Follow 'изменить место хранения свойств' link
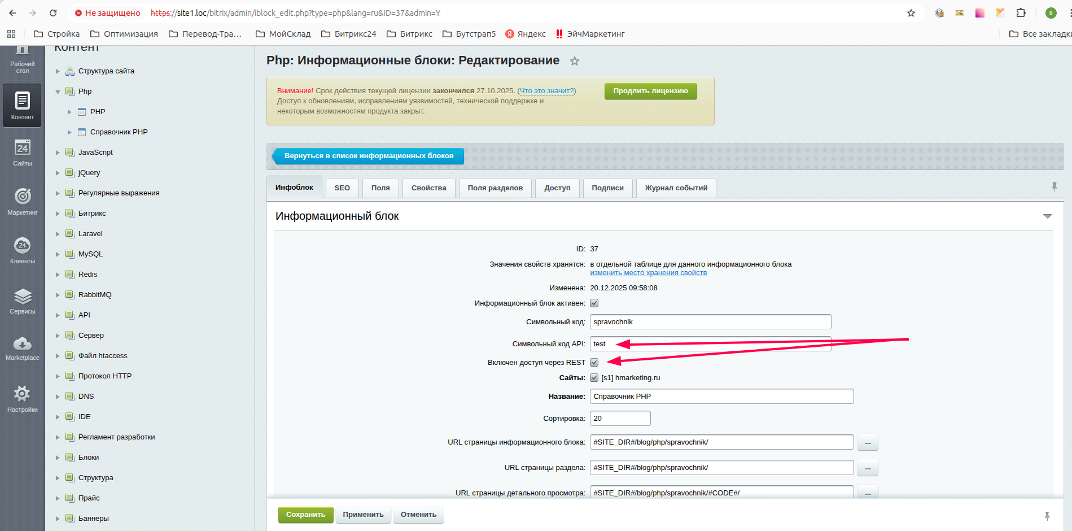 648,273
